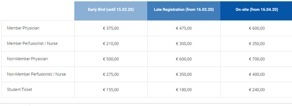Click the € 375,00 early bird price
This screenshot has height=106, width=292.
click(111, 28)
